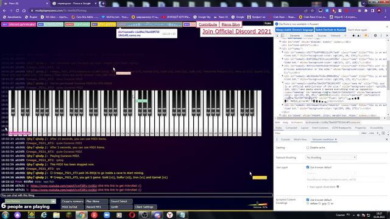Open the Minecraft block taskbar icon
Screen dimensions: 390x219
[x=69, y=215]
